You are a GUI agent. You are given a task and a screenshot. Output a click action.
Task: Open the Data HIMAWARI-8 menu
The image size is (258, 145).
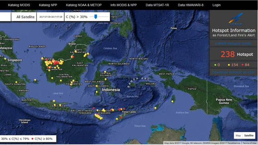[190, 5]
